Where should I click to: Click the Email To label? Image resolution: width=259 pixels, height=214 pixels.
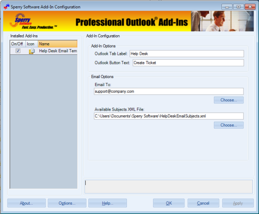click(x=103, y=85)
